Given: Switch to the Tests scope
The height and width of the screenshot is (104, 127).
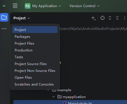Looking at the screenshot, I should pyautogui.click(x=35, y=57).
